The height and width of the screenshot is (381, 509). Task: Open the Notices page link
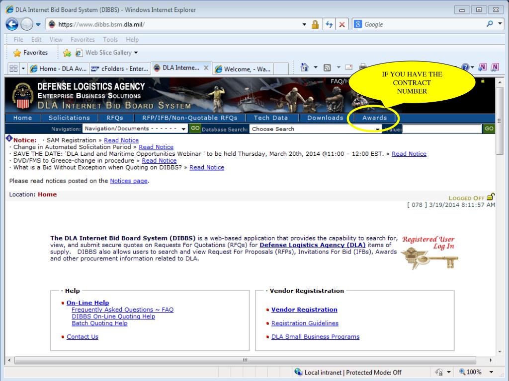[x=129, y=181]
